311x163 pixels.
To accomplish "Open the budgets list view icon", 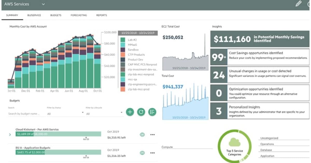I will [x=152, y=112].
